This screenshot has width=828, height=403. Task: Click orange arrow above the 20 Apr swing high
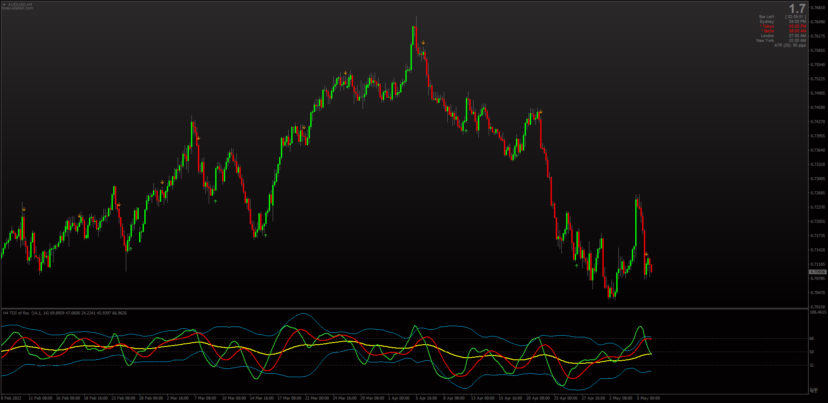[x=541, y=112]
